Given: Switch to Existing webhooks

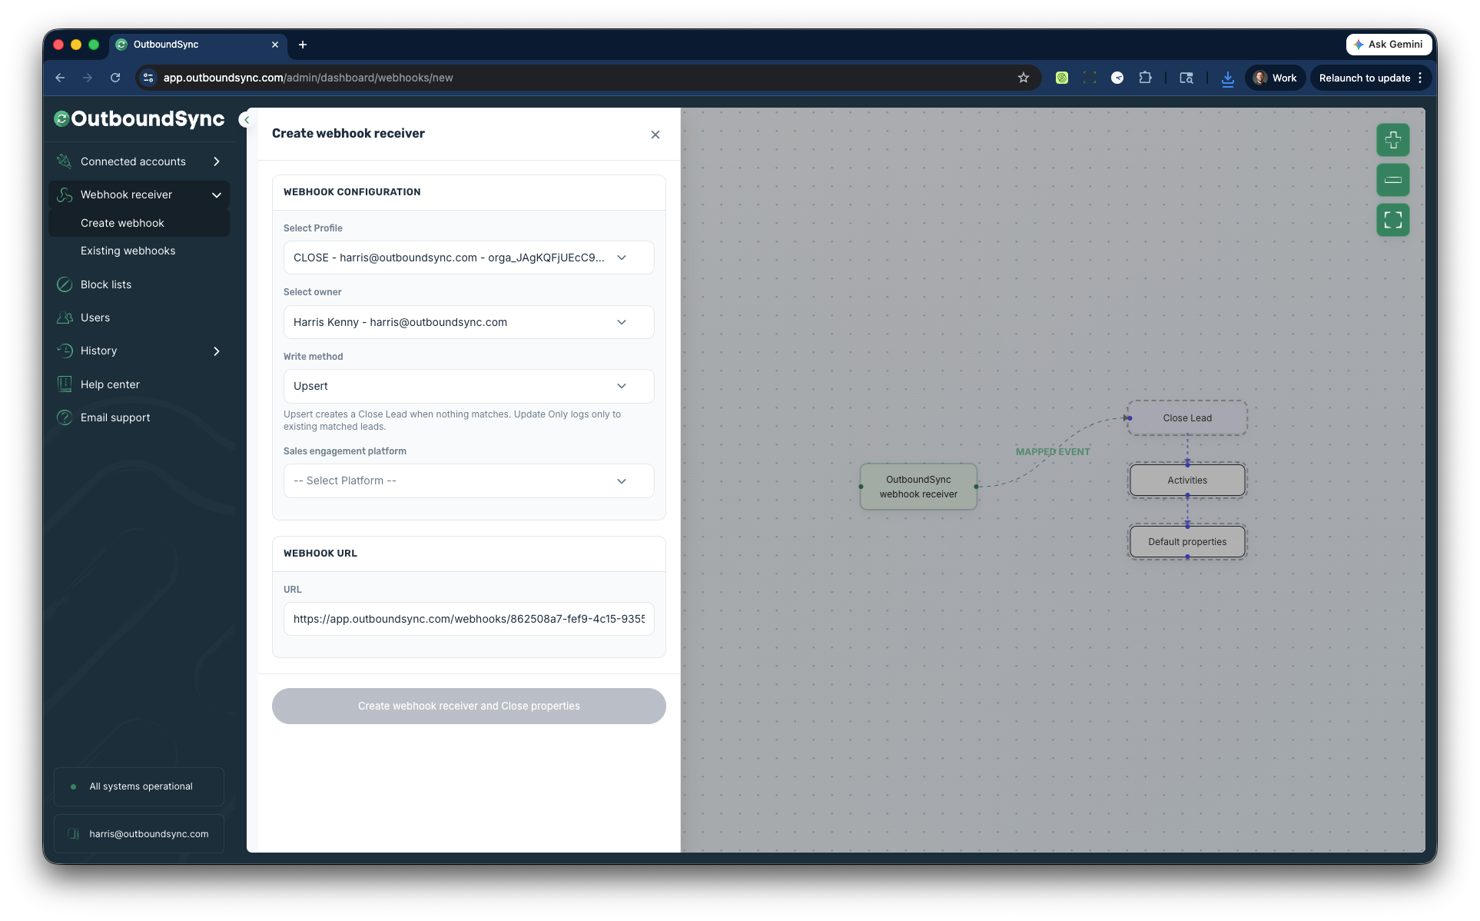Looking at the screenshot, I should (128, 251).
